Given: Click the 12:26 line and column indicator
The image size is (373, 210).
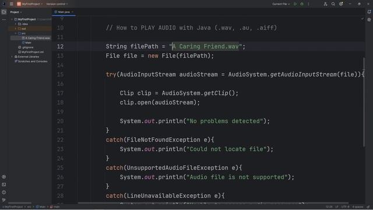Looking at the screenshot, I should [x=329, y=207].
